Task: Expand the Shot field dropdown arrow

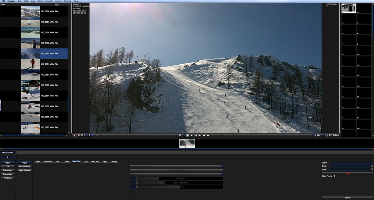Action: 372,166
